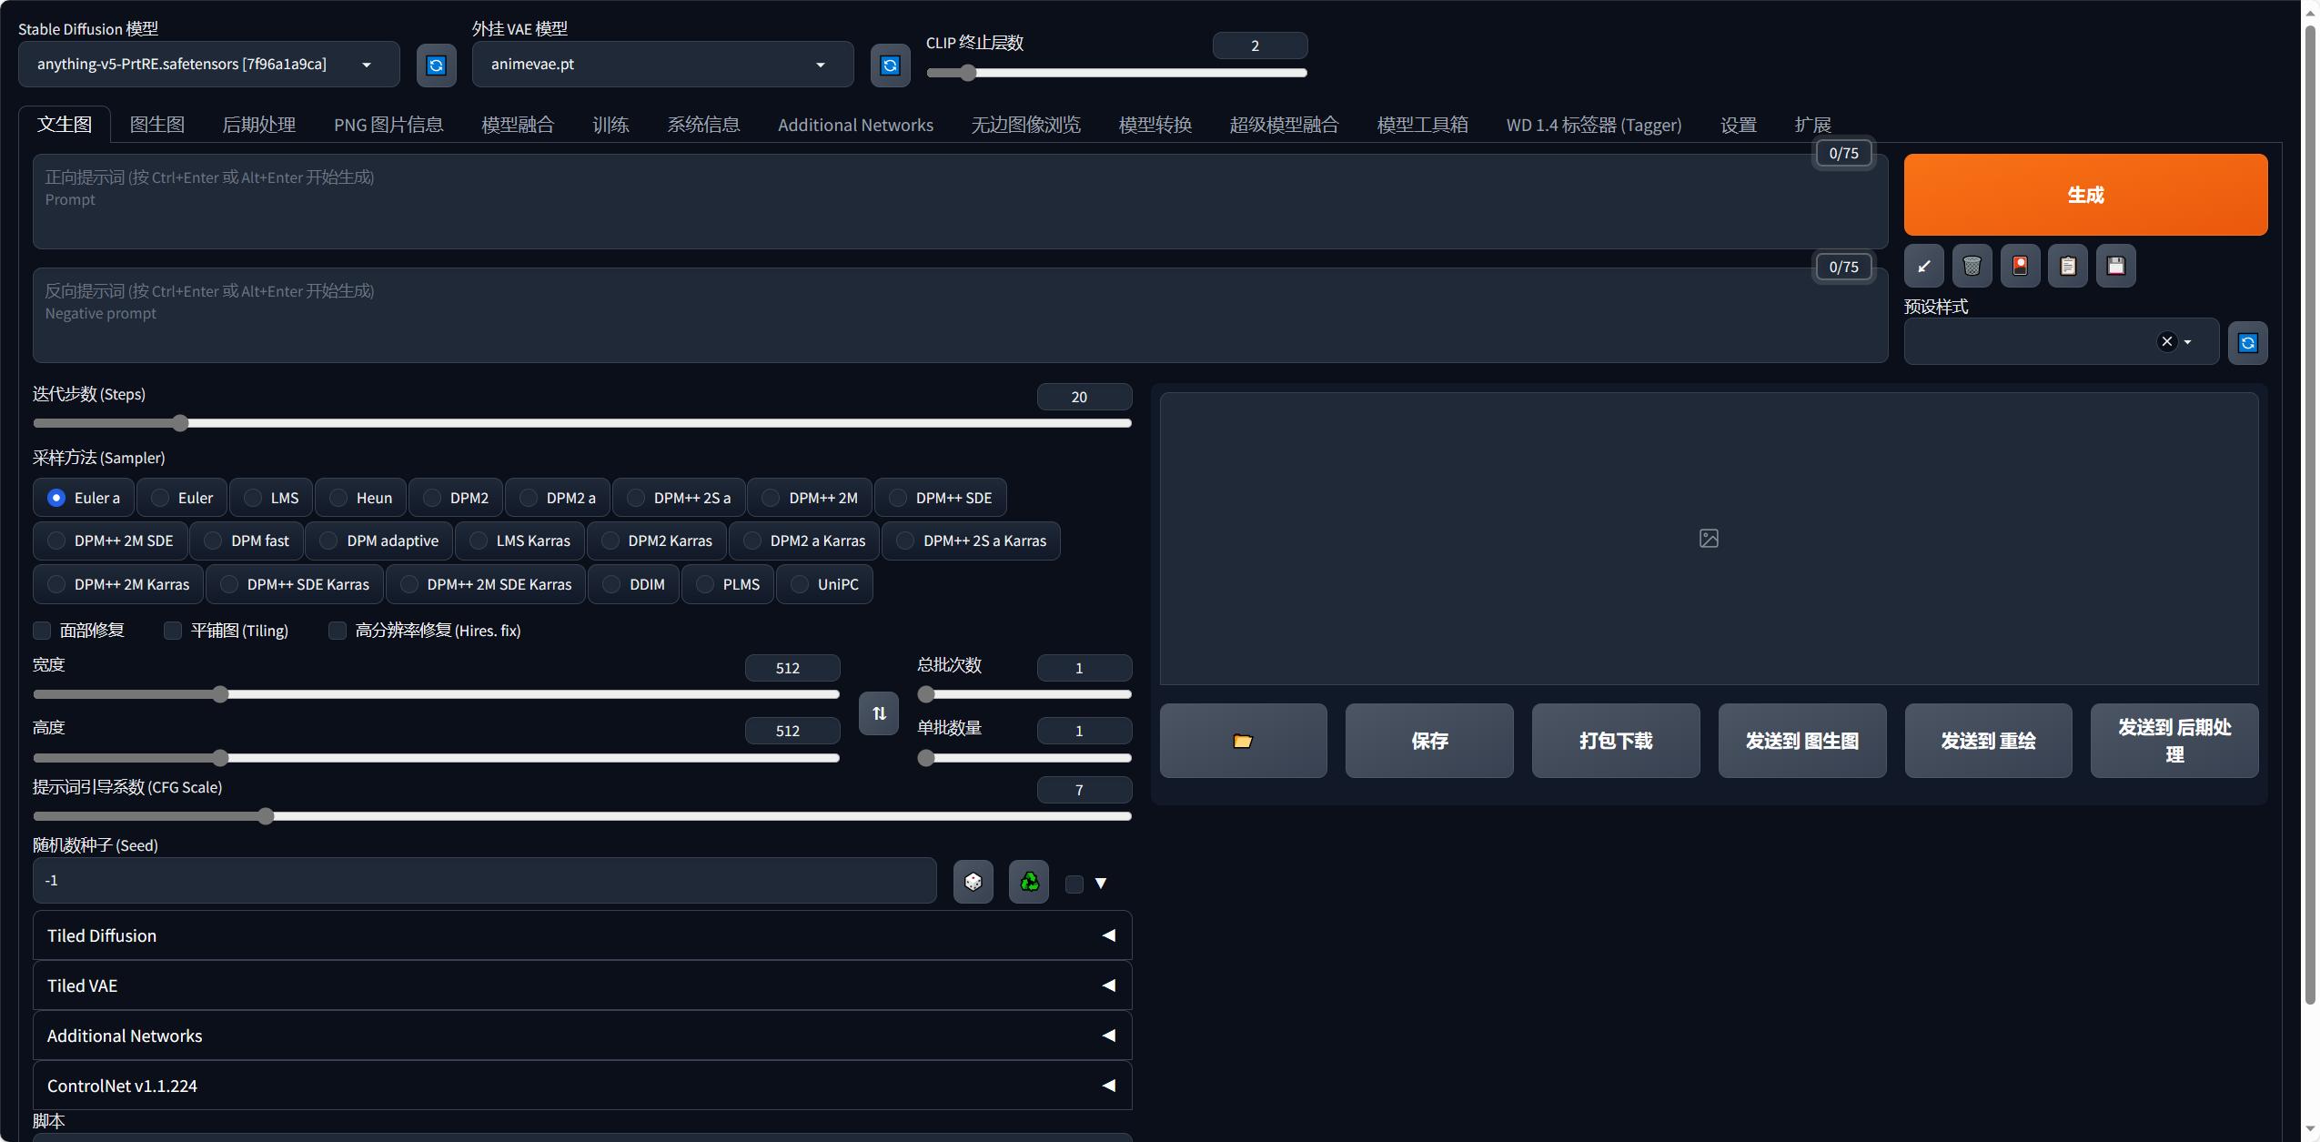
Task: Click the restore/reset icon next to presets
Action: point(2249,340)
